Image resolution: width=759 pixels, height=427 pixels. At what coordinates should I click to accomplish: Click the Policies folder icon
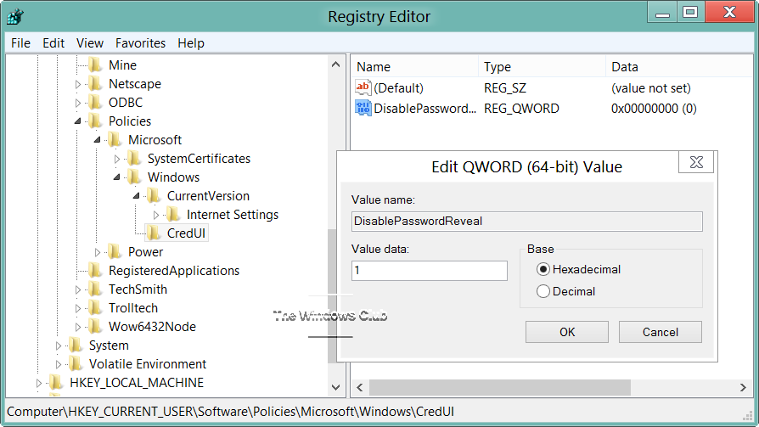[x=96, y=121]
